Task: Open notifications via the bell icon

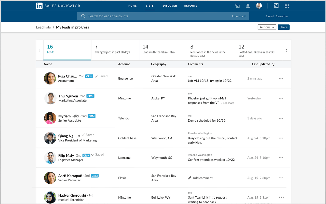Action: 248,6
